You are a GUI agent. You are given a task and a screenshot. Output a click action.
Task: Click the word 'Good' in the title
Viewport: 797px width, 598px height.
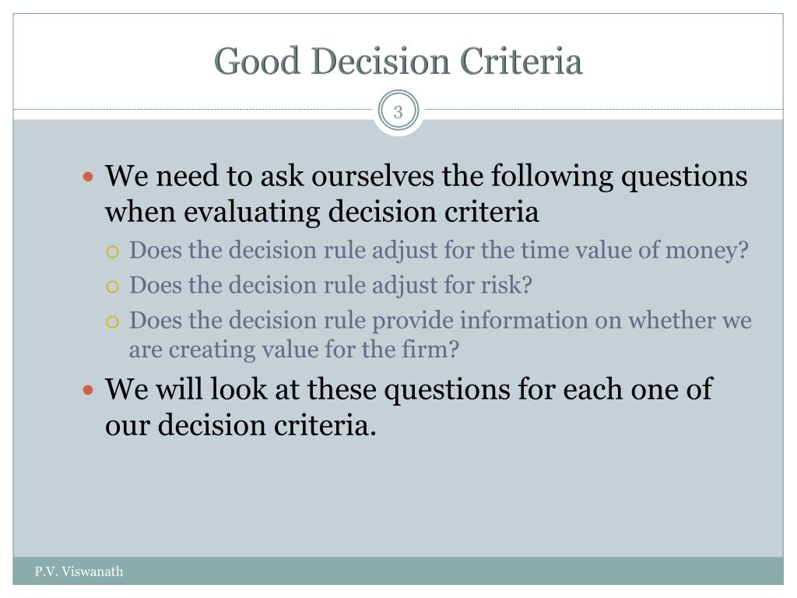click(x=257, y=61)
